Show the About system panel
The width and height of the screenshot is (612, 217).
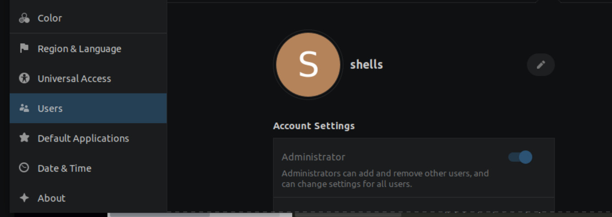tap(52, 198)
